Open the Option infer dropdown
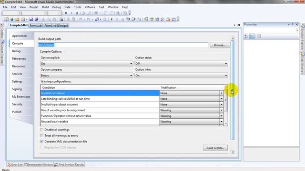The height and width of the screenshot is (171, 305). pyautogui.click(x=181, y=76)
